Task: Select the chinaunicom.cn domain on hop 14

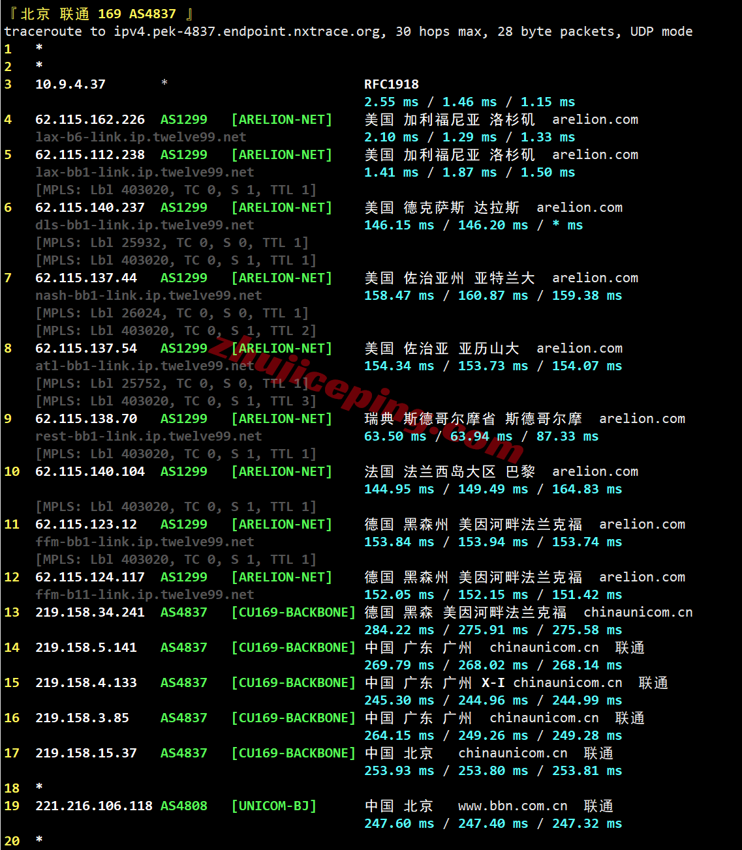Action: coord(544,647)
